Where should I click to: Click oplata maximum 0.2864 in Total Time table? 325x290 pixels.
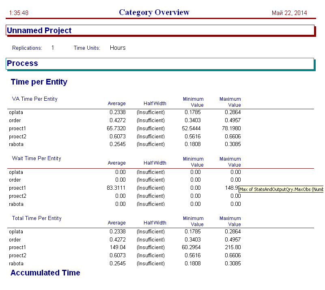(x=233, y=232)
